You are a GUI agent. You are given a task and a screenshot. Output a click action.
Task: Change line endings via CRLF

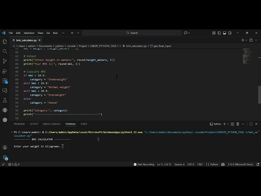200,164
